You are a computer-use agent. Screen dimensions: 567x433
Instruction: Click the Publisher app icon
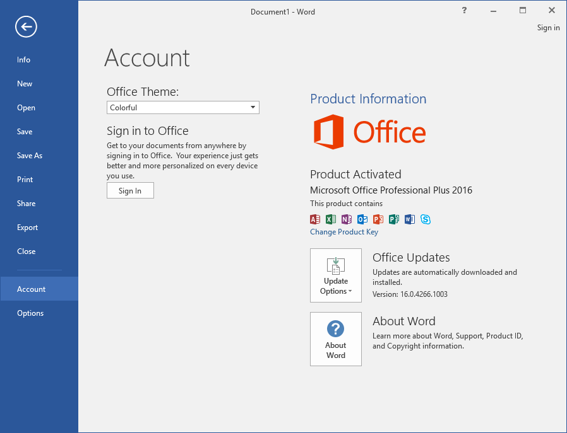[x=394, y=219]
